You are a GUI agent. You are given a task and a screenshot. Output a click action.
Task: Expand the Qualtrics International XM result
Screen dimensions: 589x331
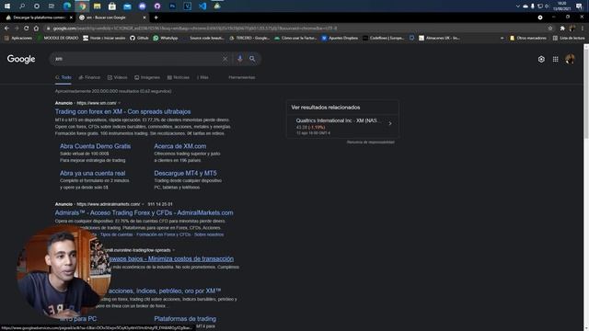[342, 126]
